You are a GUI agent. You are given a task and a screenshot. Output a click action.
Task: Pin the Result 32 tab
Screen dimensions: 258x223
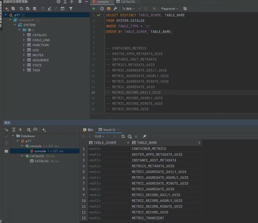pos(144,136)
